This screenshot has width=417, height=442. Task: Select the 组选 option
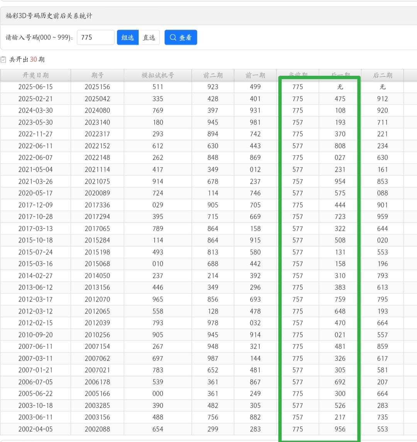(x=128, y=37)
